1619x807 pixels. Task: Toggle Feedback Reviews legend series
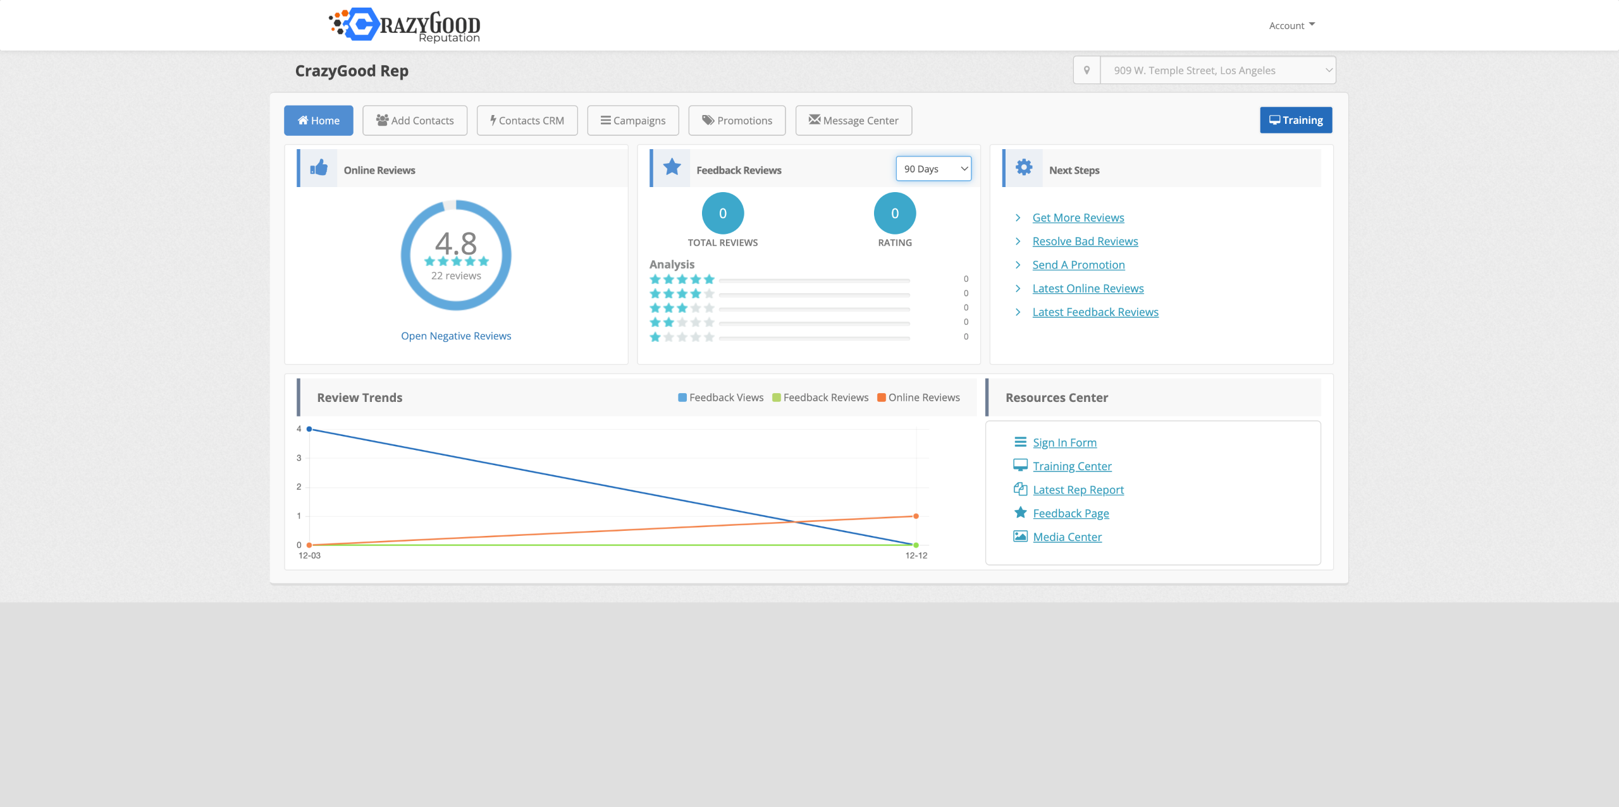click(820, 397)
